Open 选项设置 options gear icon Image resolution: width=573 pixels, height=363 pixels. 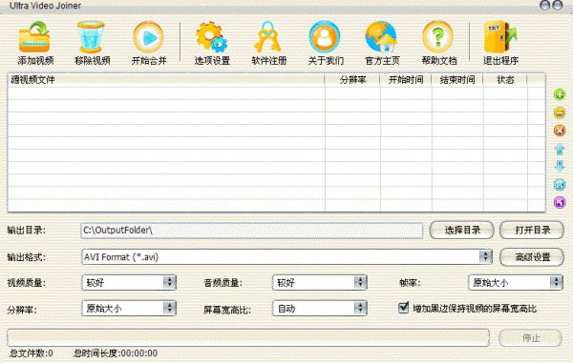[x=211, y=37]
